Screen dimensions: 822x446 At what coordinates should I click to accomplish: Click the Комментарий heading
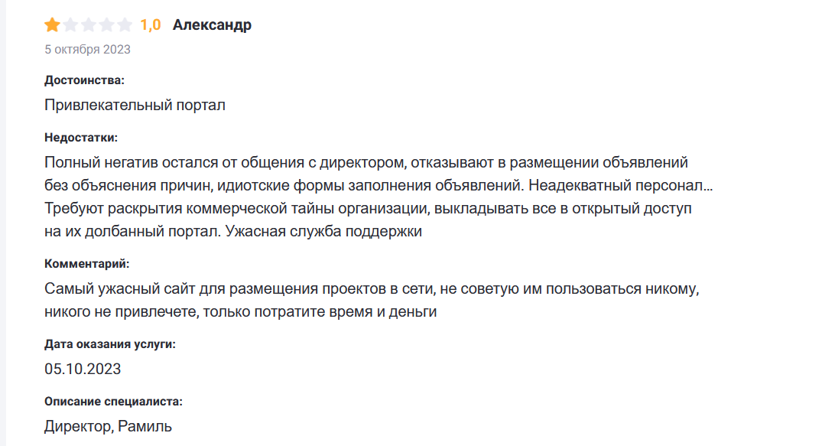86,264
